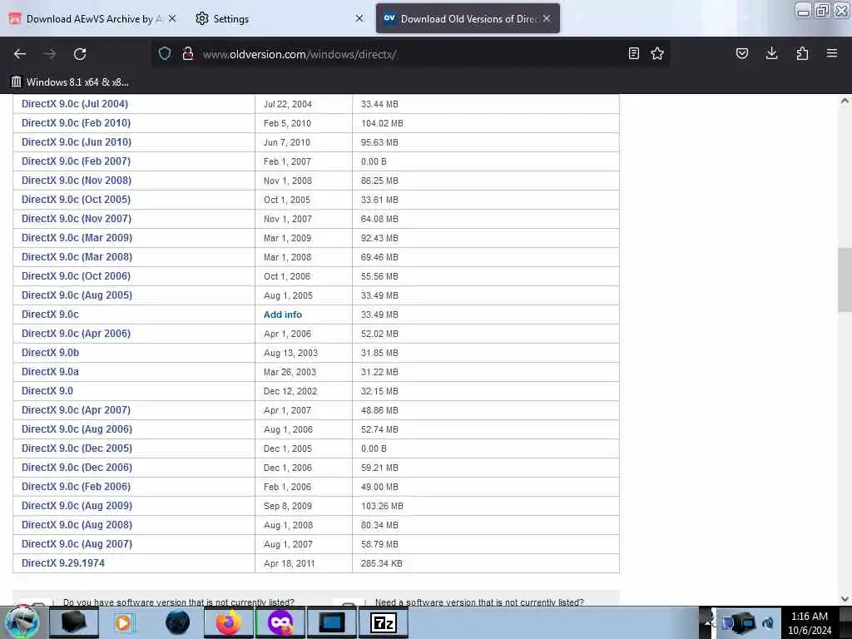Open the purple mask taskbar icon
852x639 pixels.
[x=280, y=622]
